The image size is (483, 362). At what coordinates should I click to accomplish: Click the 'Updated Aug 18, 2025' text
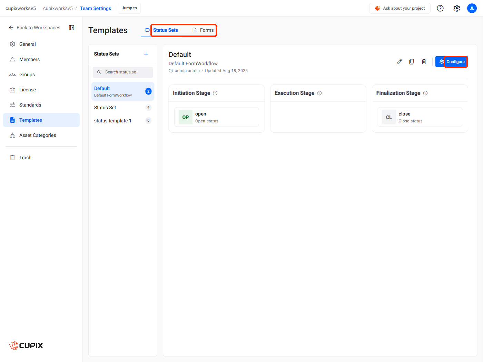click(x=226, y=71)
